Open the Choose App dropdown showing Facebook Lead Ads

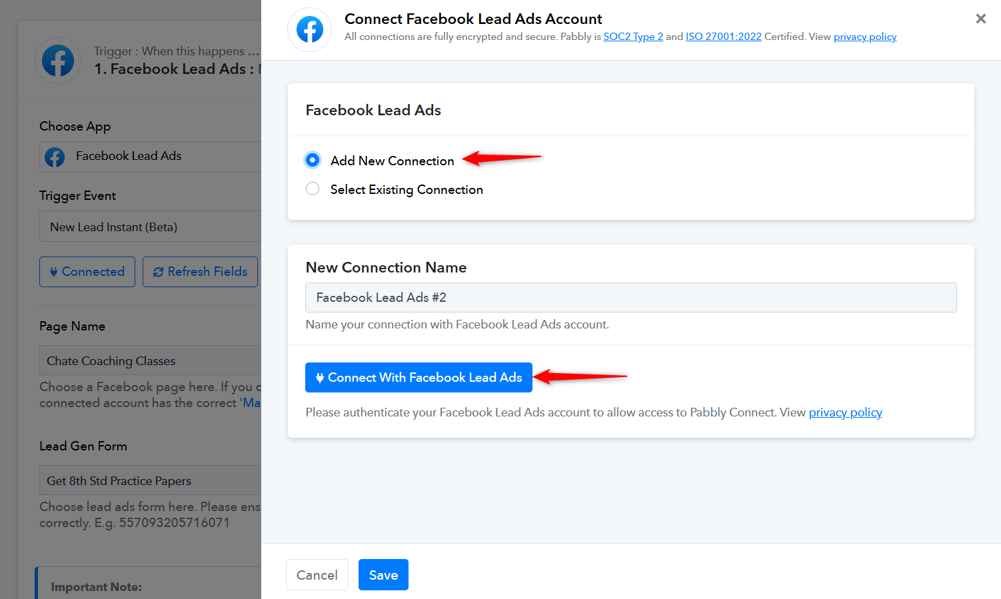[x=151, y=157]
